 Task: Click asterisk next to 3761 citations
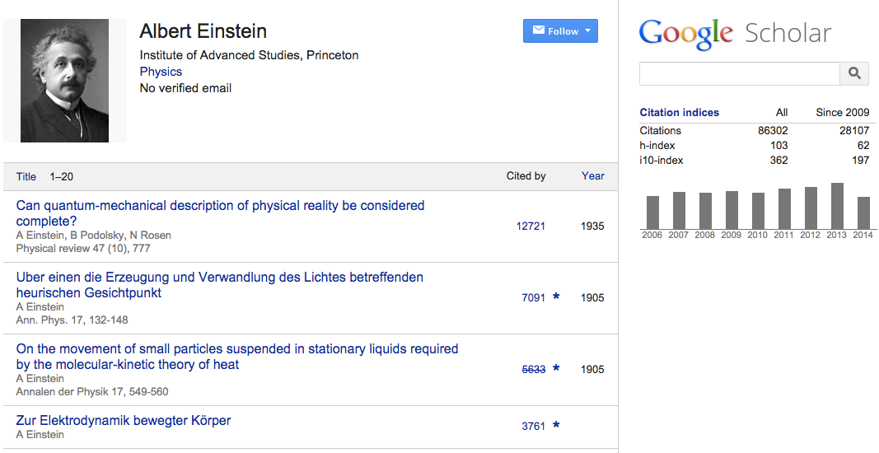pos(556,426)
